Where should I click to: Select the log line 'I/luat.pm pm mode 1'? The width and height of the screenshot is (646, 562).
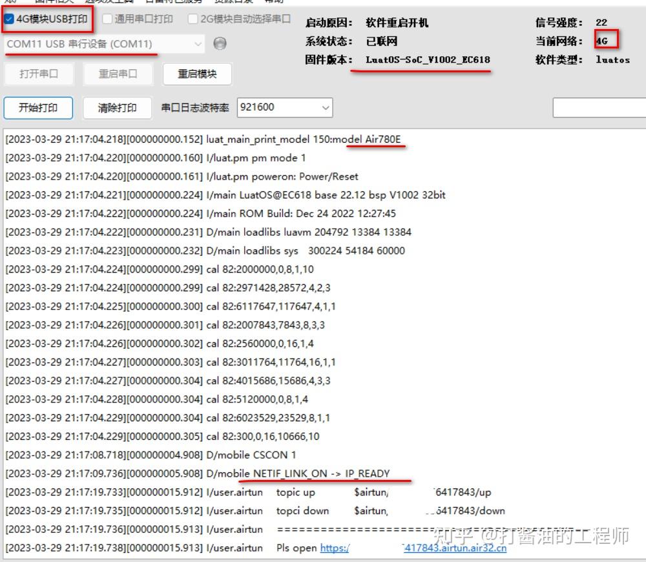155,158
